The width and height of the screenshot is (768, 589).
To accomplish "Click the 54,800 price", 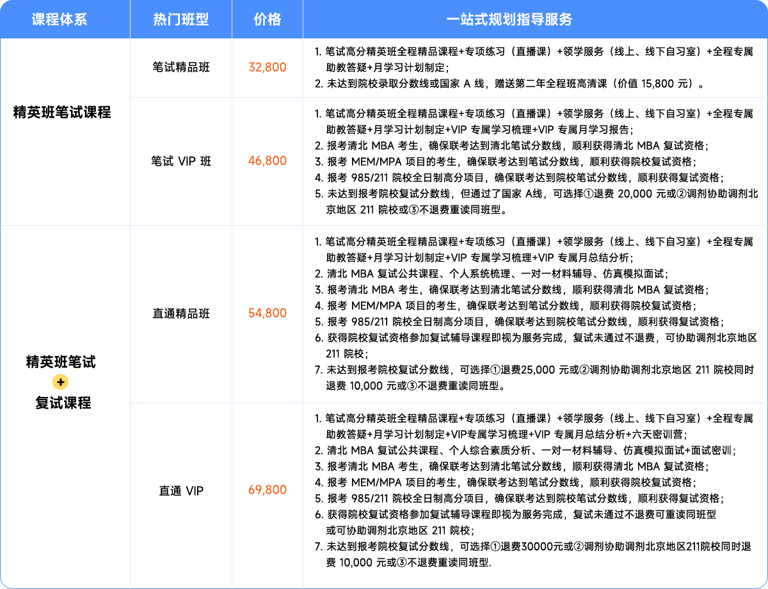I will coord(267,314).
